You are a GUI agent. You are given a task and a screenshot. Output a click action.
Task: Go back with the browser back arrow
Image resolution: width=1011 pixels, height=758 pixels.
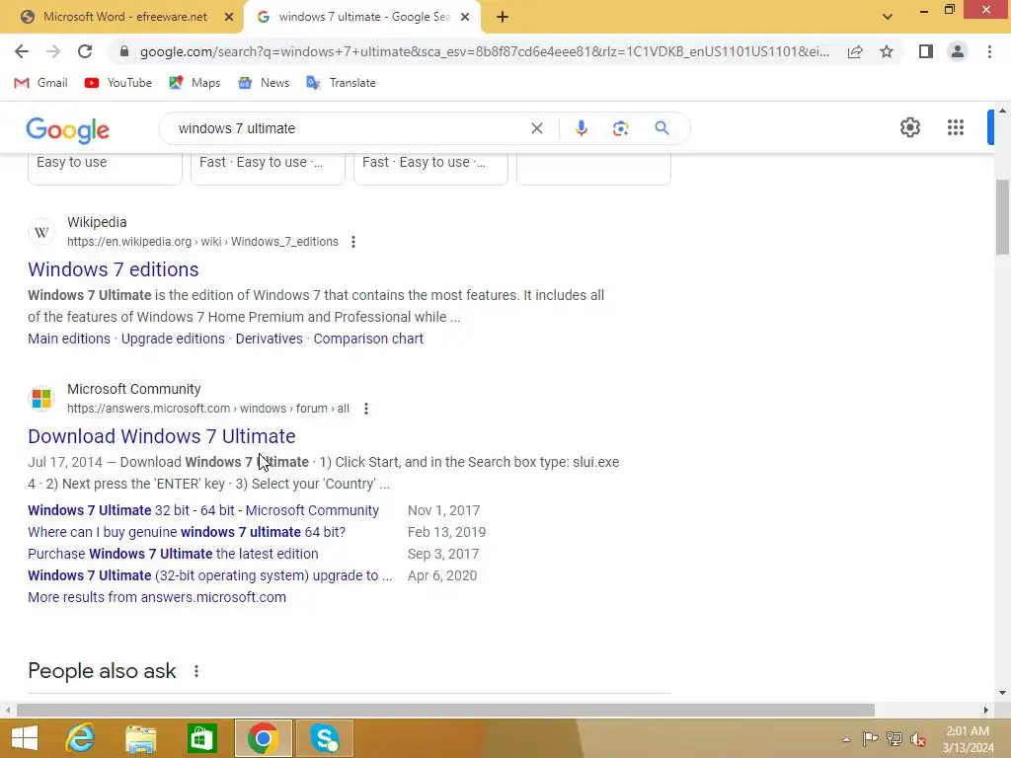pos(22,51)
